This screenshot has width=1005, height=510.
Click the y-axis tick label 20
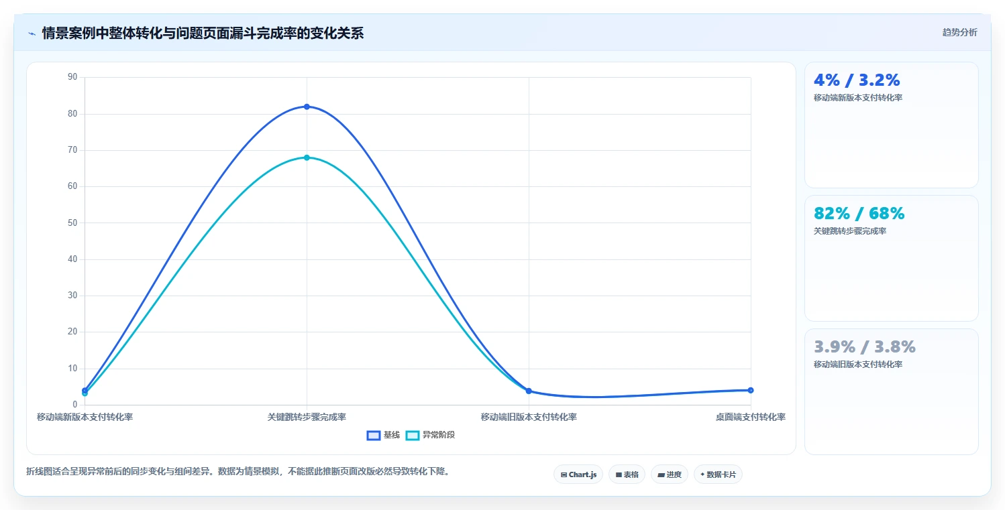coord(72,332)
